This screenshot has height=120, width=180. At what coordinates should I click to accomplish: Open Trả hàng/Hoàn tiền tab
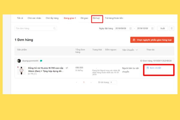[x=114, y=18]
